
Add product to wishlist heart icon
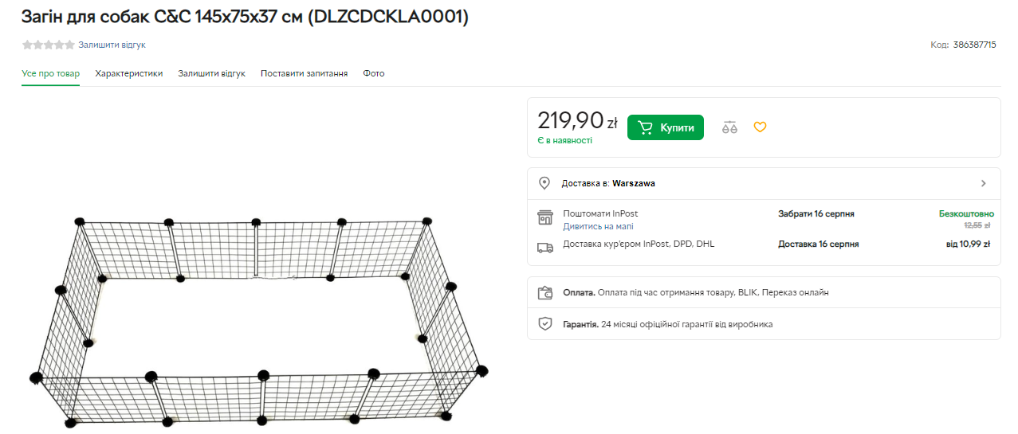coord(760,127)
